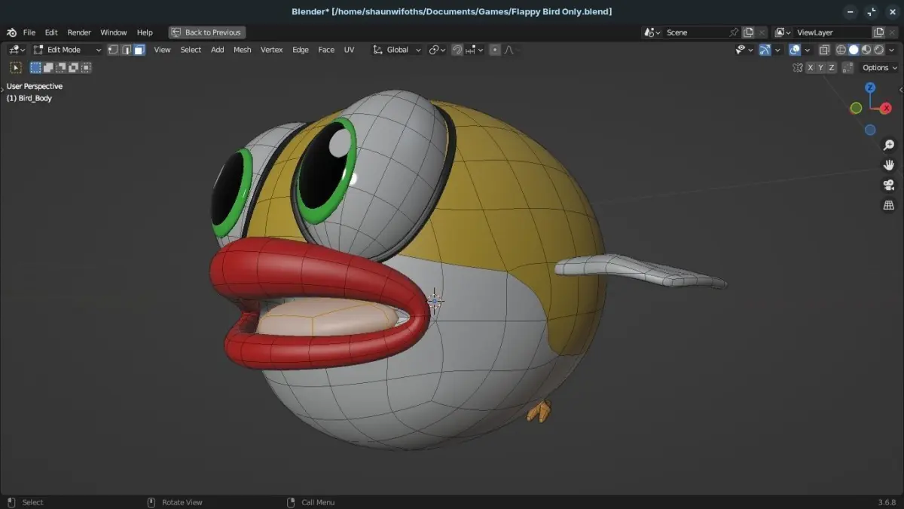This screenshot has width=904, height=509.
Task: Choose intersect selection mode
Action: point(87,68)
